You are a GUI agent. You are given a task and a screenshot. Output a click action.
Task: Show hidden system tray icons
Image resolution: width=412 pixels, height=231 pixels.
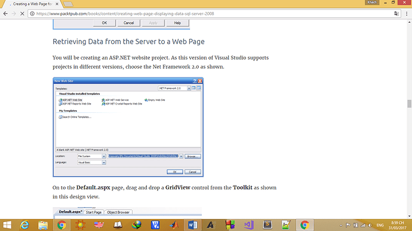pyautogui.click(x=341, y=225)
